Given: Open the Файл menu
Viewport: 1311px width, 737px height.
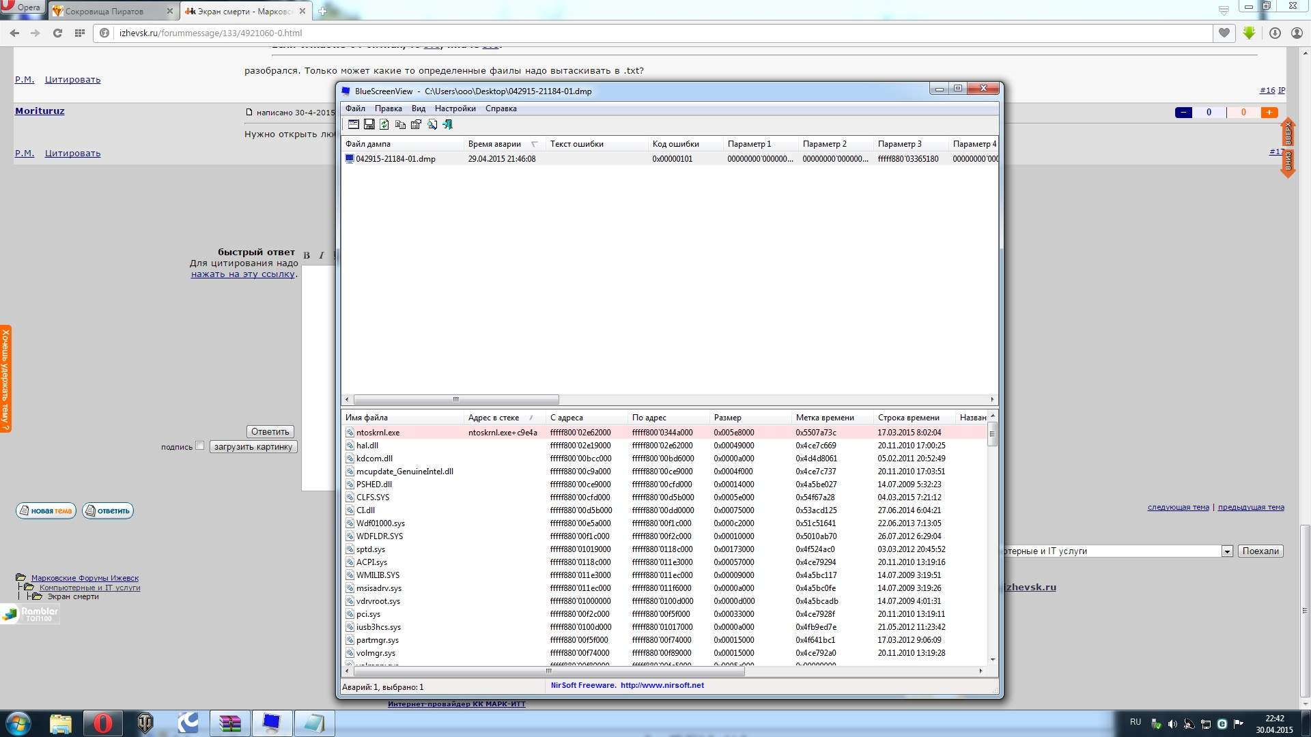Looking at the screenshot, I should 355,109.
